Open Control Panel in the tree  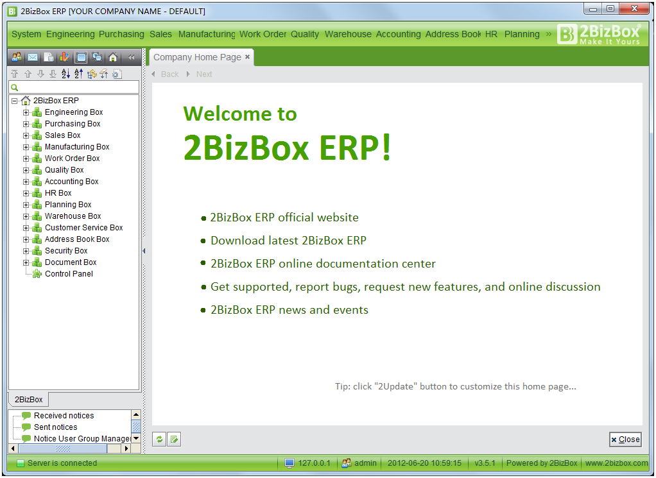69,274
